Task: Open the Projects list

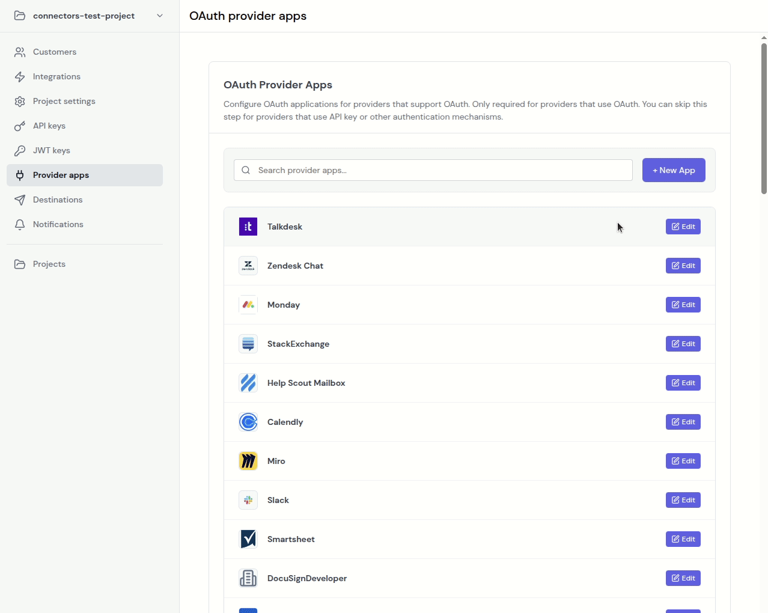Action: 85,264
